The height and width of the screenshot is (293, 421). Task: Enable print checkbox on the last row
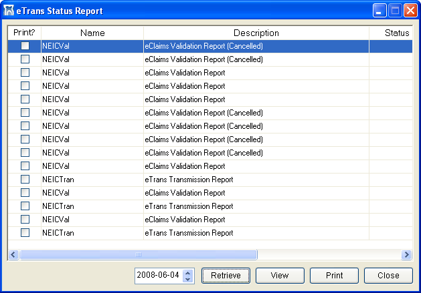(x=25, y=233)
